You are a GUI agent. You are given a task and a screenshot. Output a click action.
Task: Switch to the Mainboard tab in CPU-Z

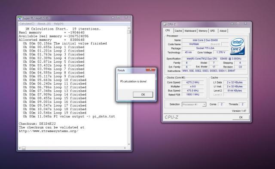pos(190,31)
